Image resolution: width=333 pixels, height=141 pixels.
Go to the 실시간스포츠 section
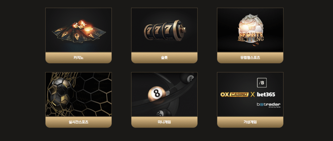coord(78,122)
